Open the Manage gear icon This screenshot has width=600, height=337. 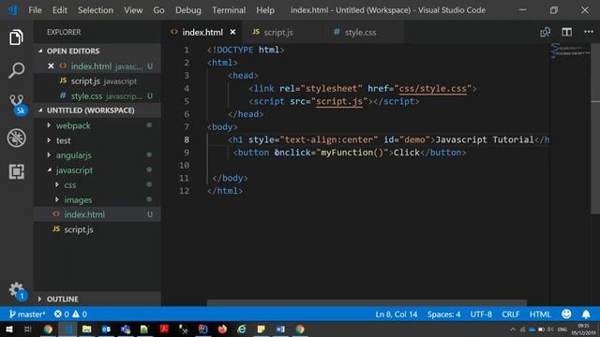[17, 291]
